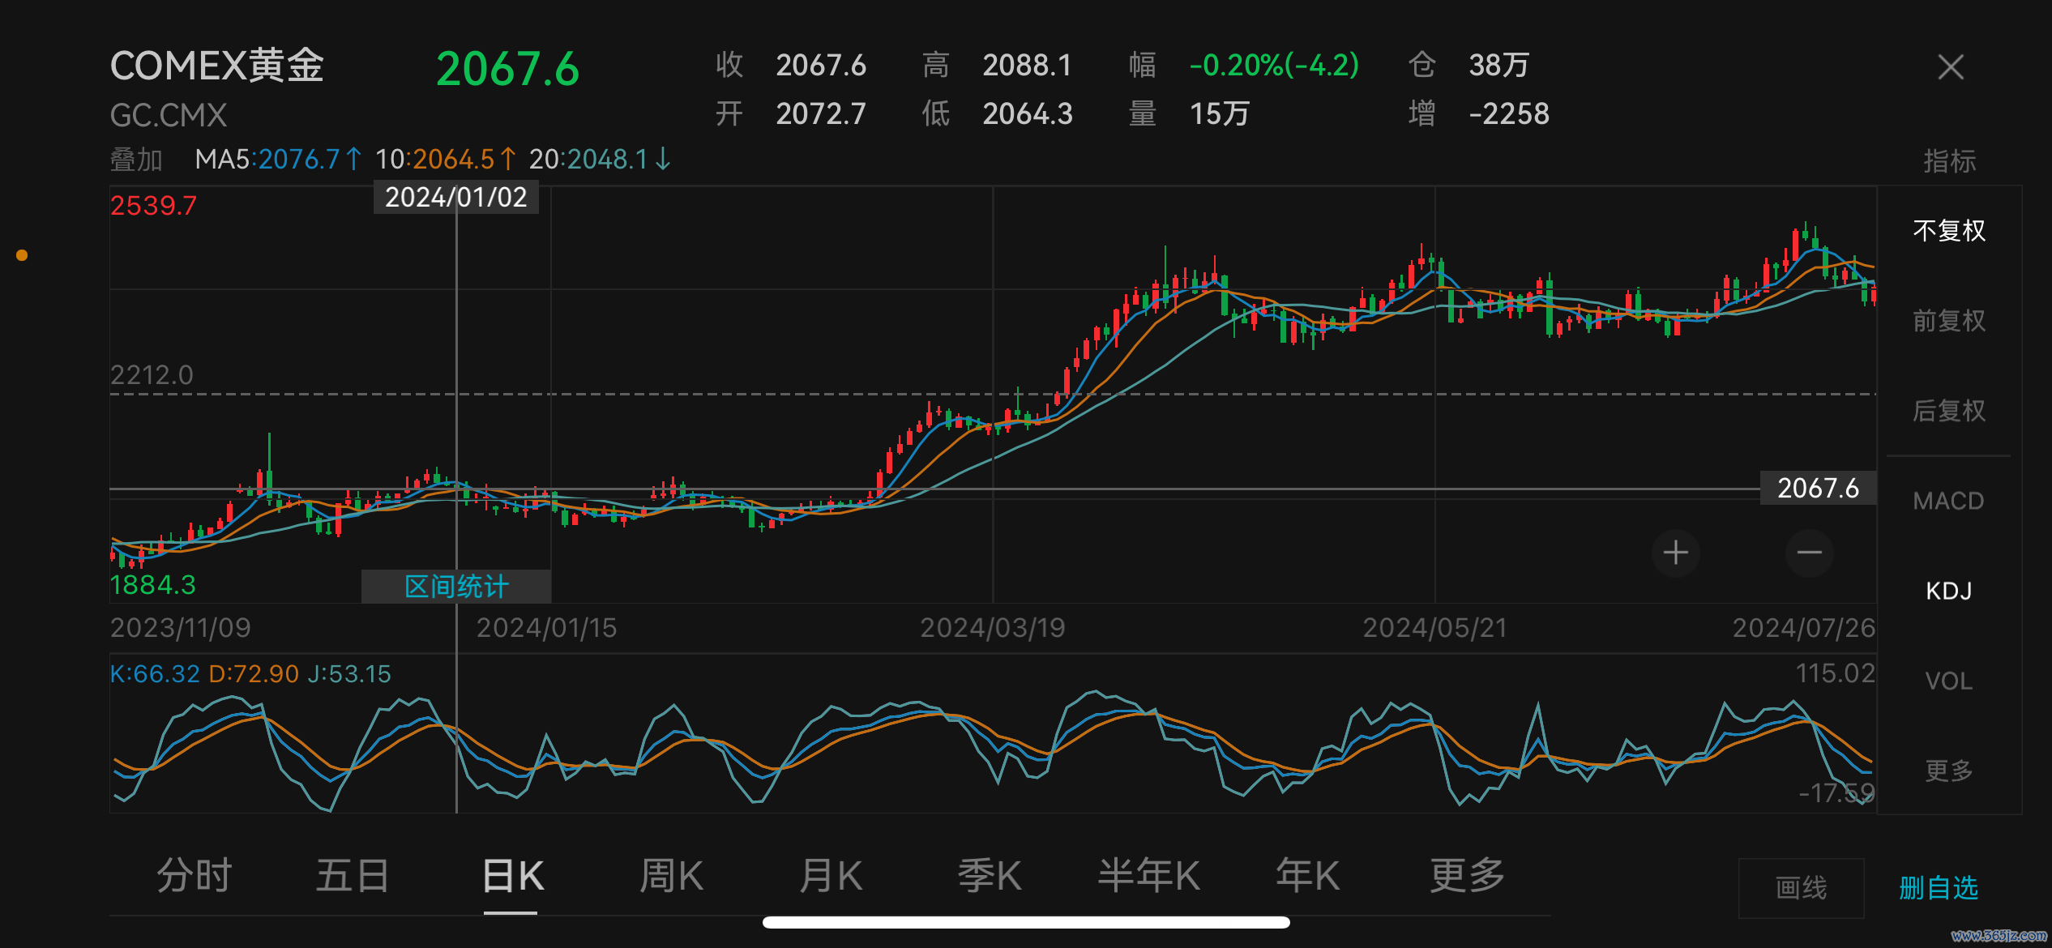Close the COMEX gold chart view
The image size is (2052, 948).
coord(1950,66)
